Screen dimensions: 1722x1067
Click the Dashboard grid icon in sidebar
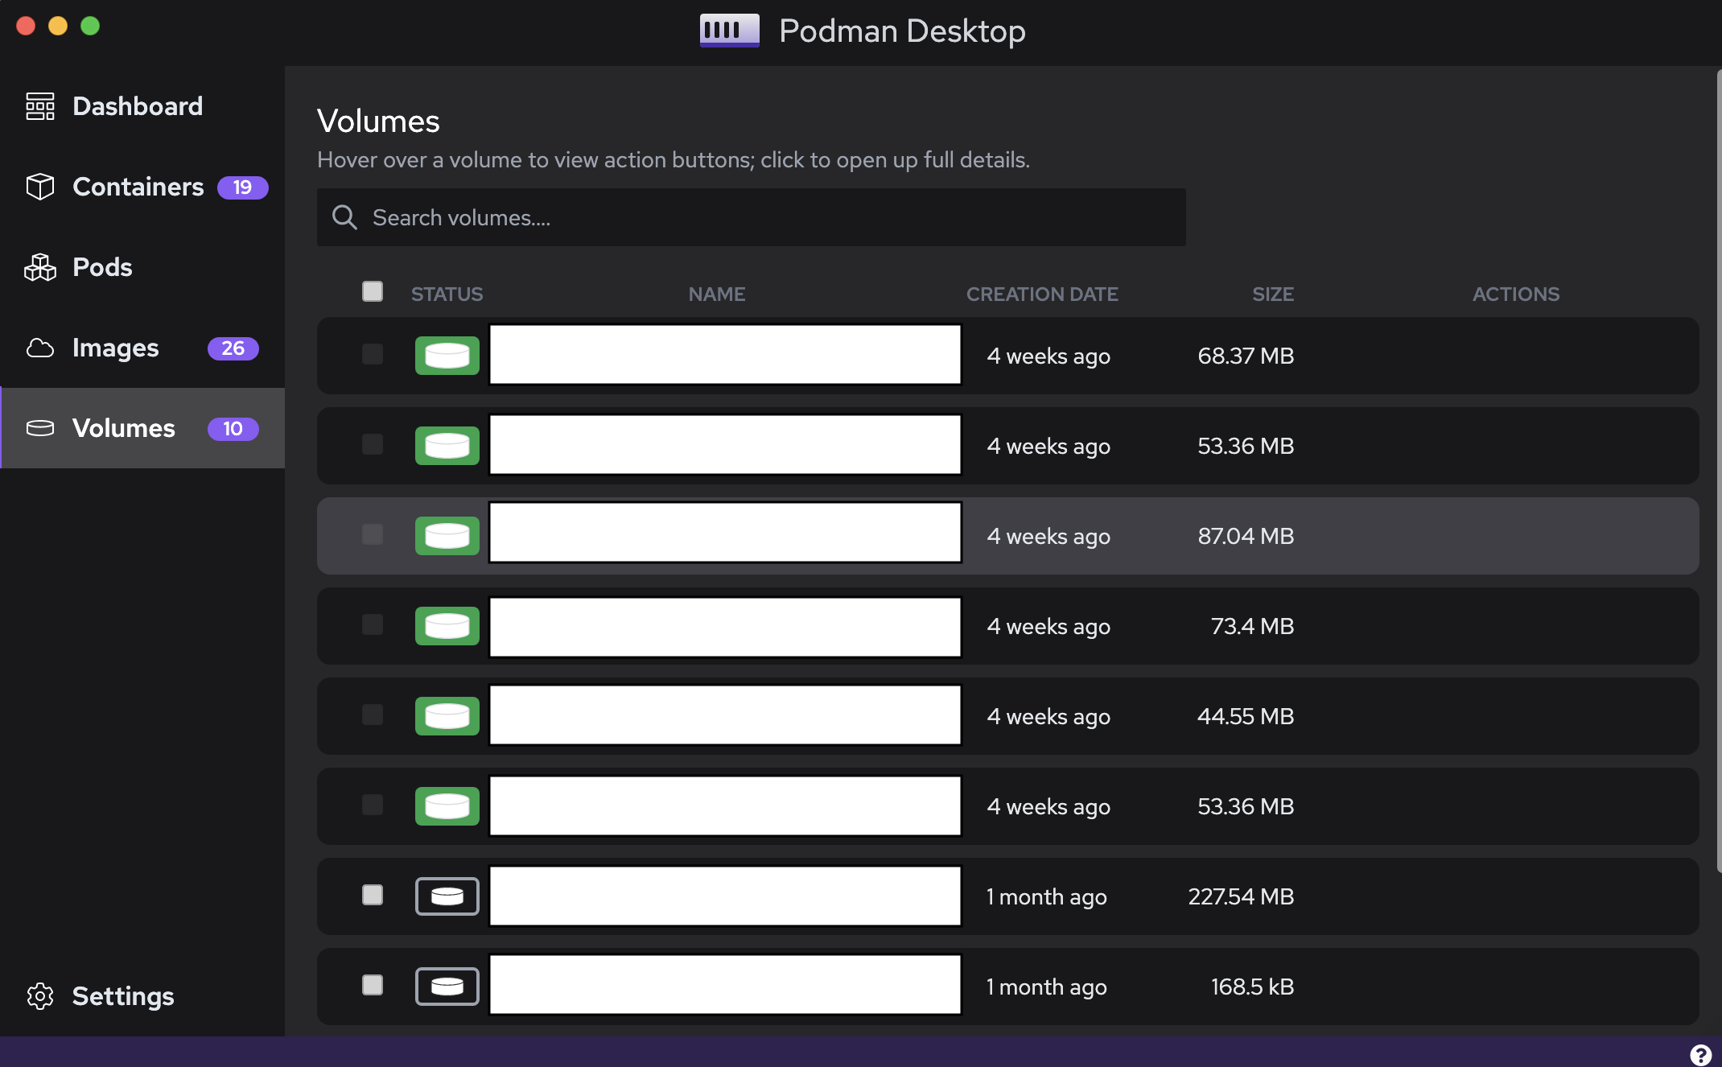(39, 106)
